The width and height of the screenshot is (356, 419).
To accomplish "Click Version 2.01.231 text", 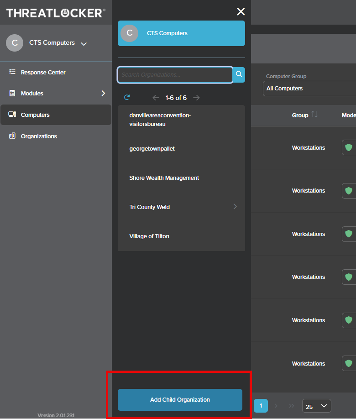I will [x=56, y=415].
